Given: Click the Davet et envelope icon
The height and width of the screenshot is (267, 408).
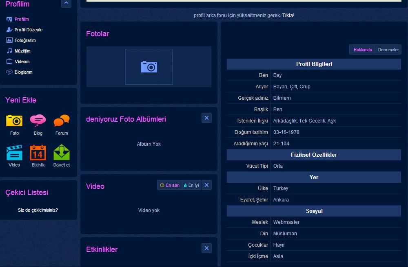Looking at the screenshot, I should [x=62, y=153].
